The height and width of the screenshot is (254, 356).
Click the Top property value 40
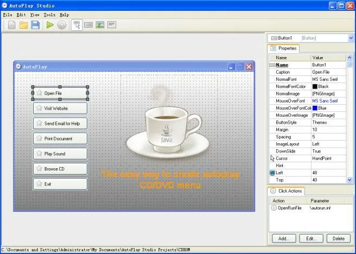click(328, 180)
